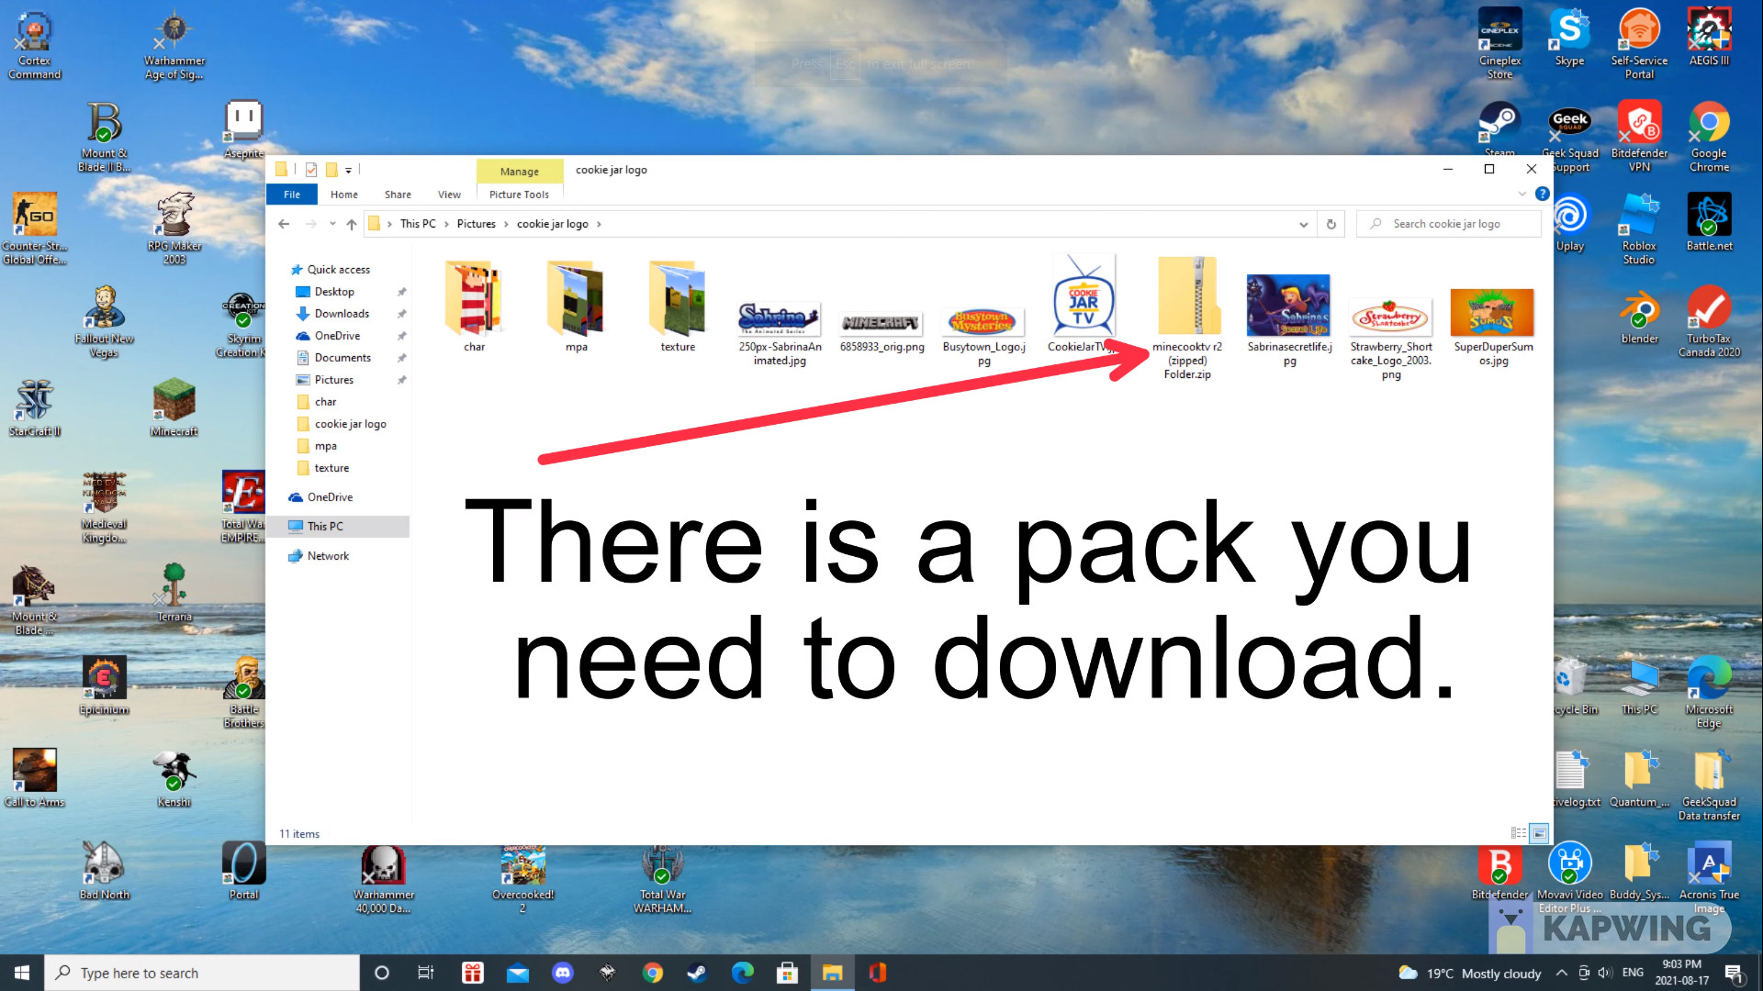This screenshot has width=1763, height=991.
Task: Expand the ribbon with the chevron
Action: [1522, 194]
